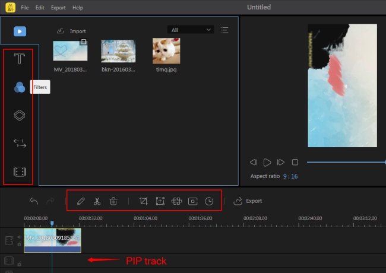Select the Crop tool in toolbar
386x273 pixels.
click(143, 201)
